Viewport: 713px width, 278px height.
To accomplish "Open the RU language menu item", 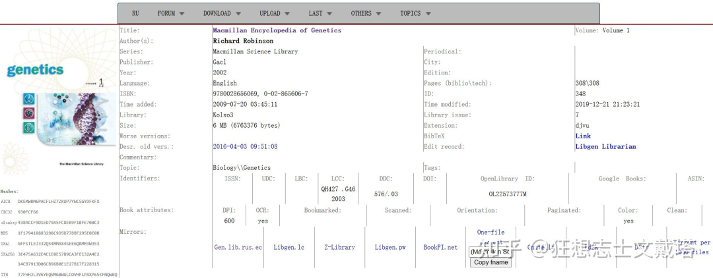I will (x=135, y=14).
